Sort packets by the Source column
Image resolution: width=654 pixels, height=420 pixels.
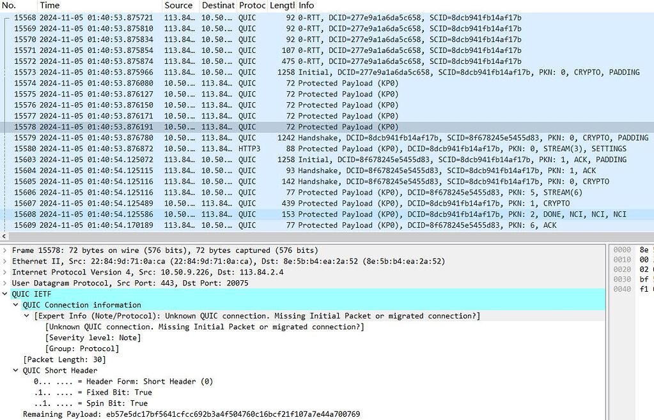coord(179,5)
